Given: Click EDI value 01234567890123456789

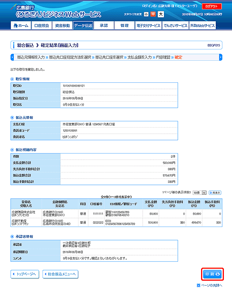Looking at the screenshot, I should tap(120, 224).
